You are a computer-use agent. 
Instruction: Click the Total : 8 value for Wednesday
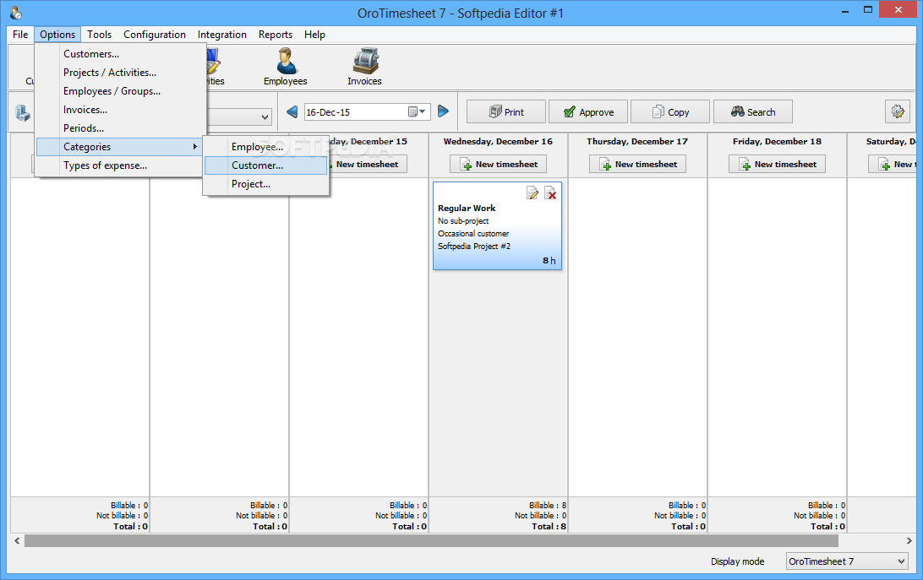pyautogui.click(x=549, y=527)
